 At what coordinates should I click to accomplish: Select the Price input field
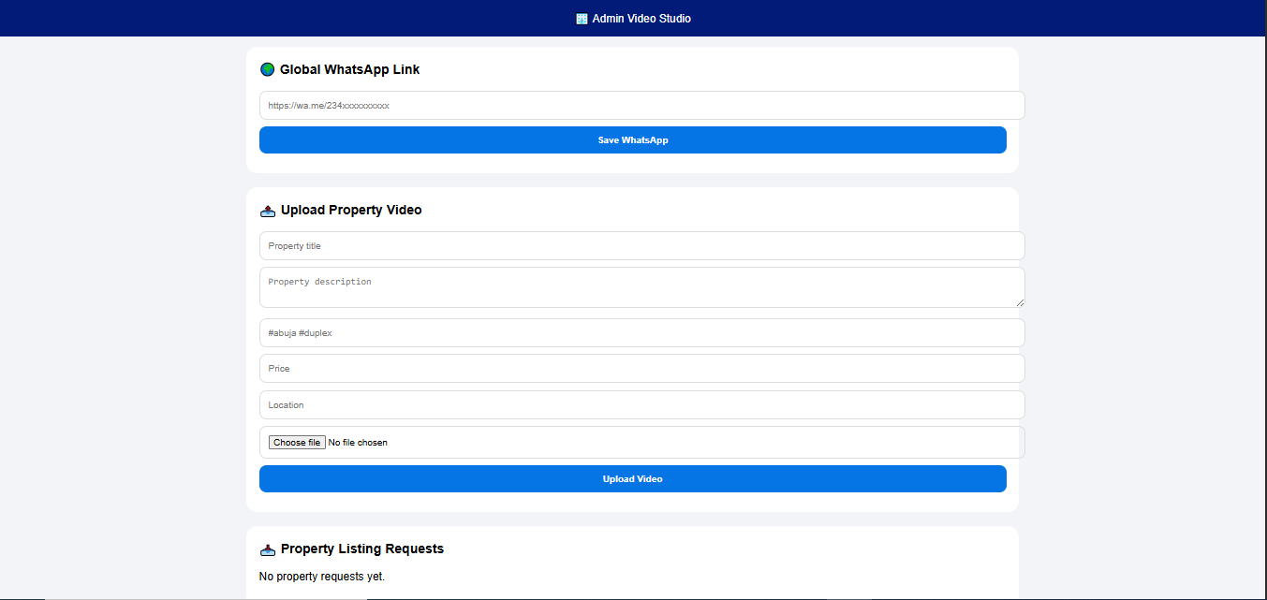[x=641, y=369]
